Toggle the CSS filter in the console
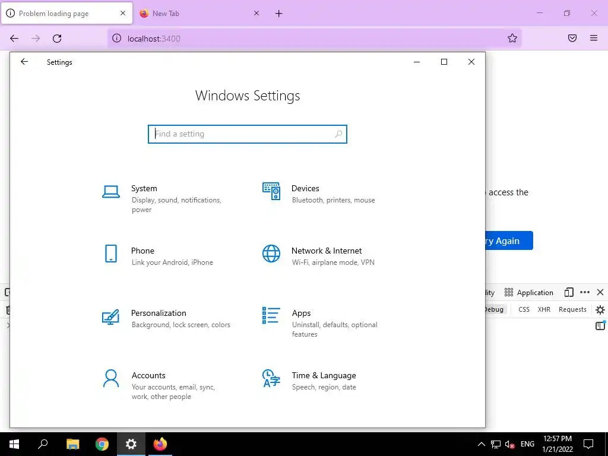Image resolution: width=608 pixels, height=456 pixels. click(x=524, y=309)
